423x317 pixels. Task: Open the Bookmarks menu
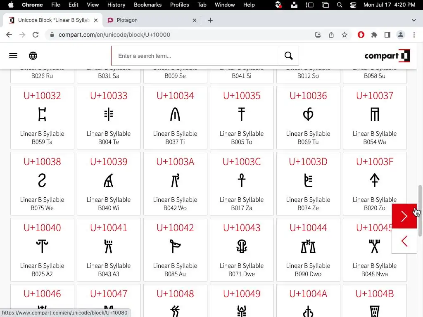click(x=147, y=5)
